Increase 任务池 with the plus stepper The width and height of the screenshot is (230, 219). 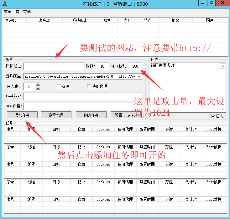pos(38,88)
